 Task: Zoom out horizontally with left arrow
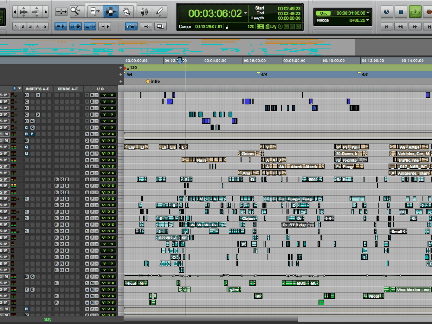[x=15, y=12]
